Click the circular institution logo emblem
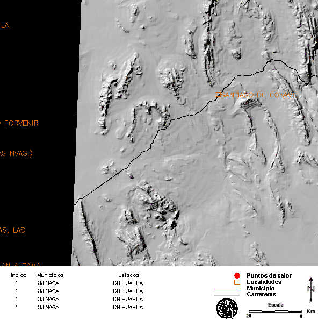The height and width of the screenshot is (320, 318). (x=227, y=309)
